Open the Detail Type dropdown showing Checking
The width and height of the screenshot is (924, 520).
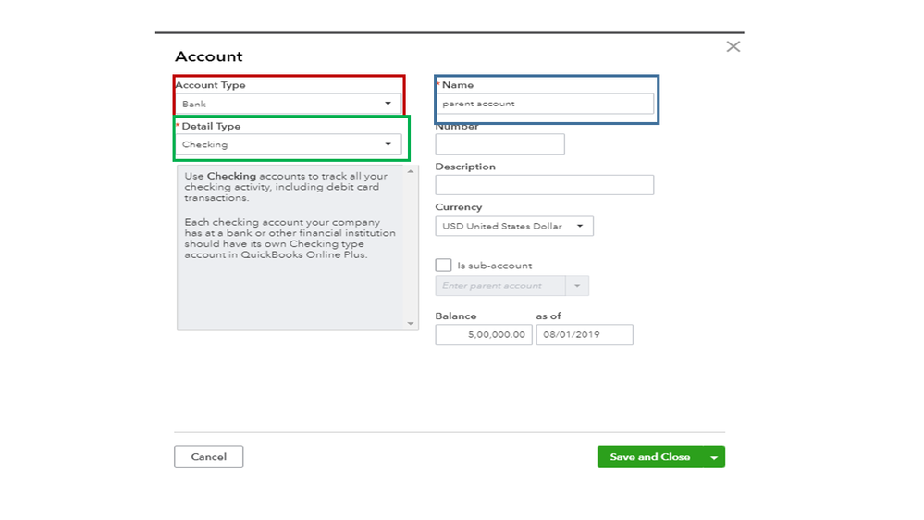tap(288, 144)
